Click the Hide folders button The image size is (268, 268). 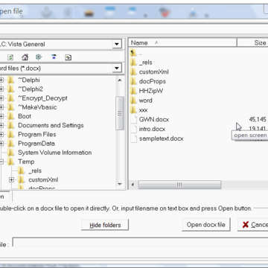pyautogui.click(x=105, y=225)
